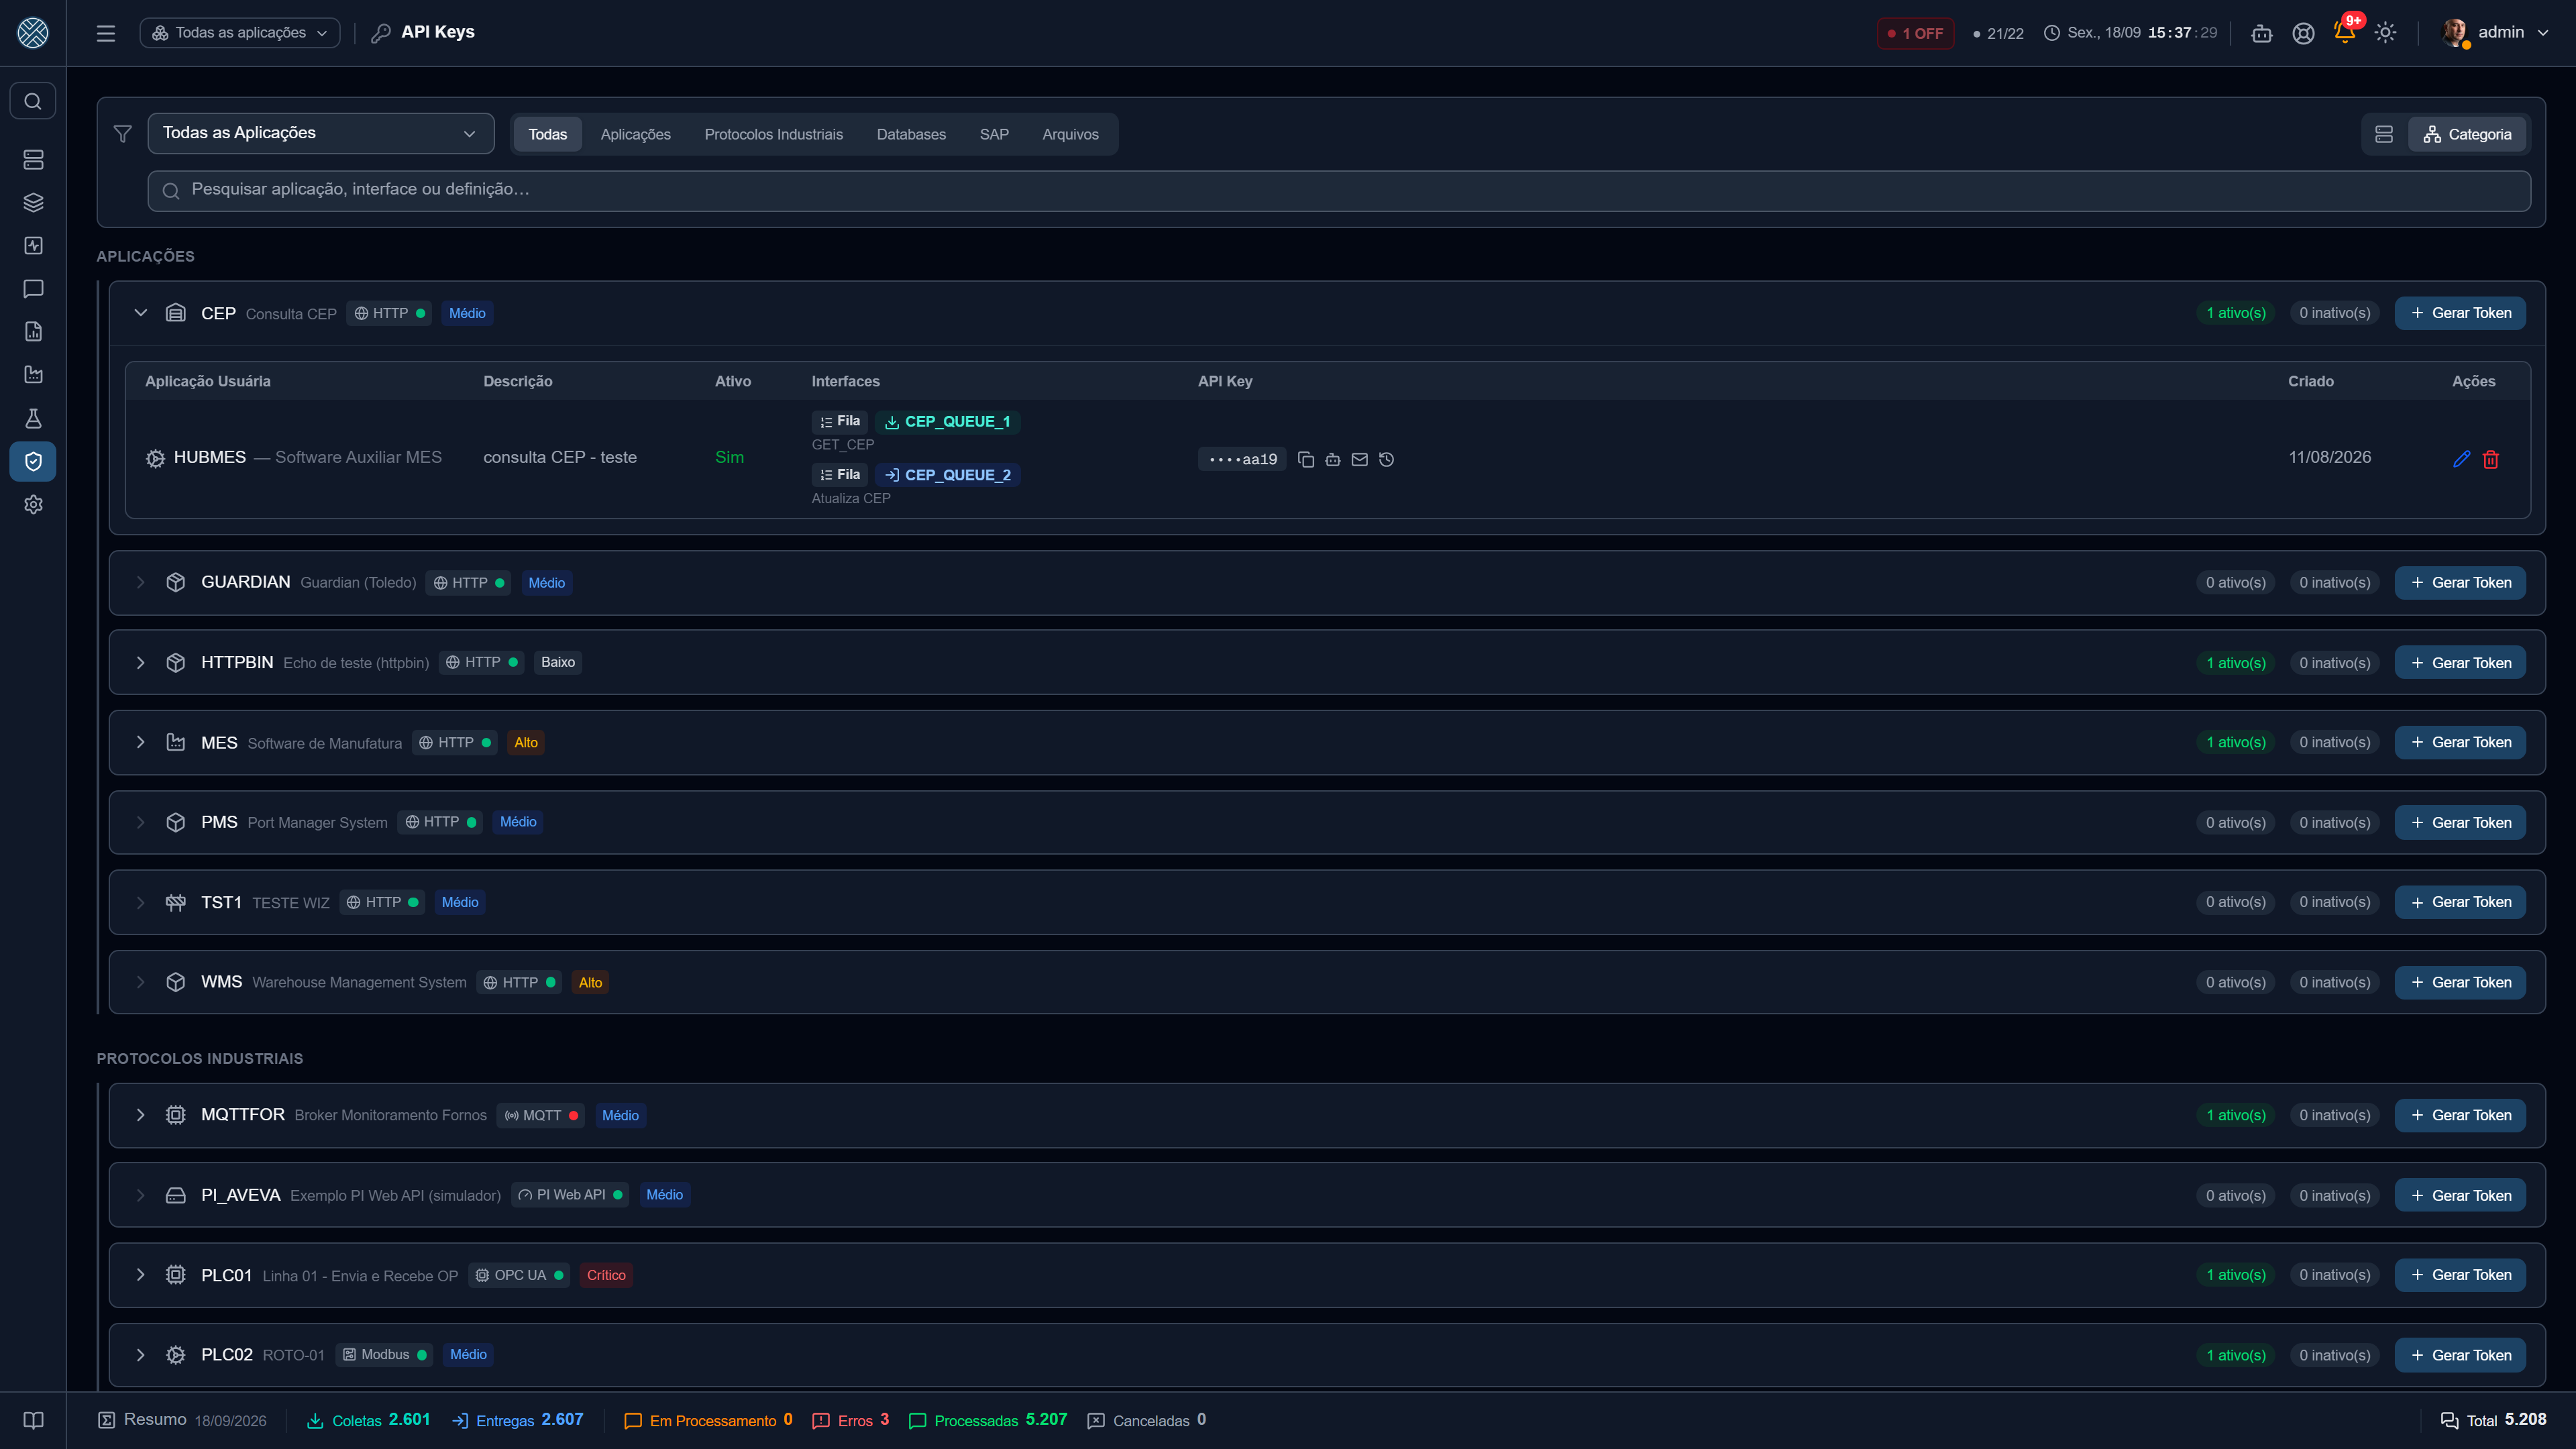The width and height of the screenshot is (2576, 1449).
Task: Click the Coletas 2.601 status entry
Action: [368, 1420]
